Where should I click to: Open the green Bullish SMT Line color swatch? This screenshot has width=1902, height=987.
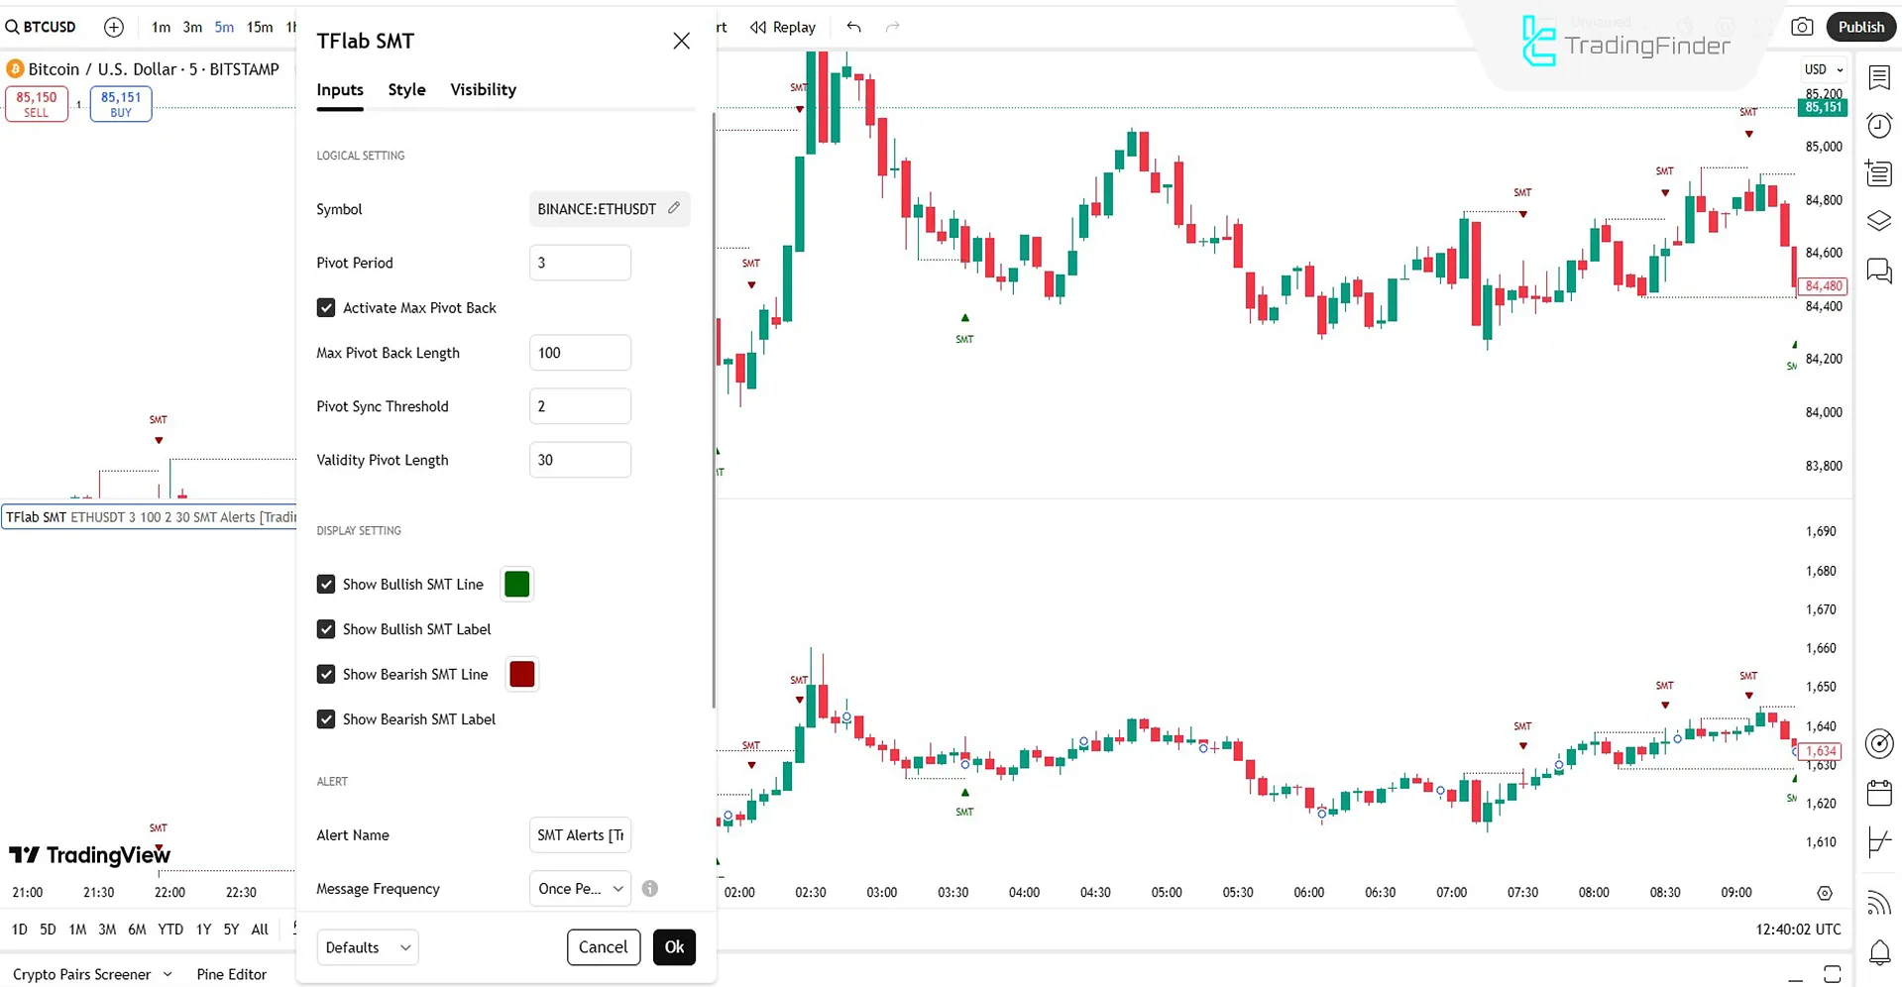click(x=516, y=584)
